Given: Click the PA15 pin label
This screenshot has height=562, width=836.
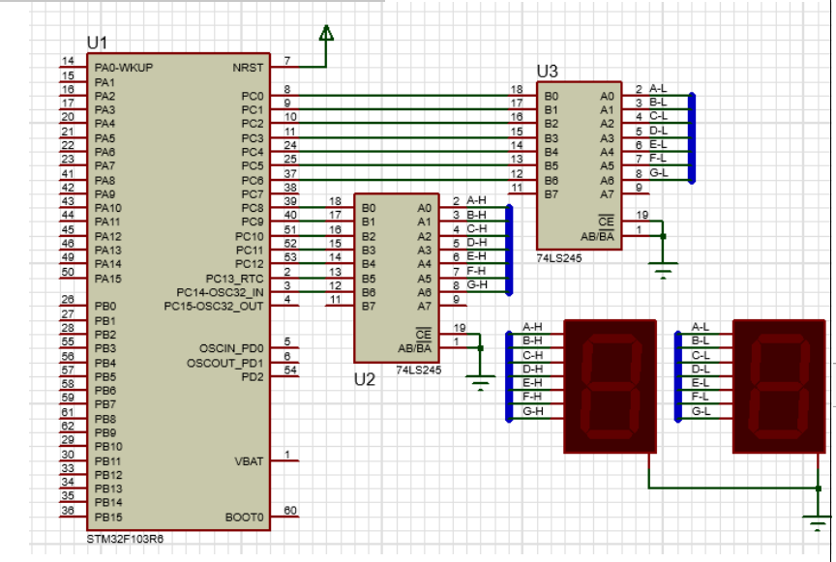Looking at the screenshot, I should pos(107,279).
